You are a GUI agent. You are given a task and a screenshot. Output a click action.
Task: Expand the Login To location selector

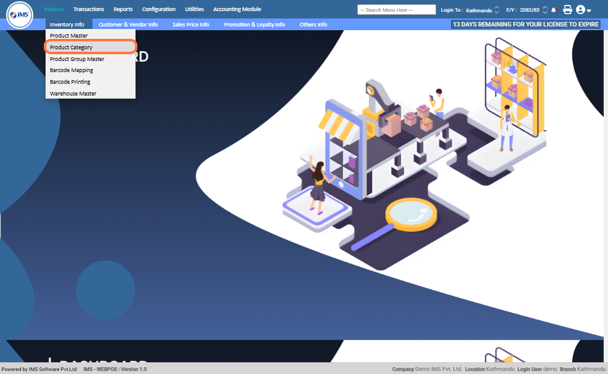497,10
